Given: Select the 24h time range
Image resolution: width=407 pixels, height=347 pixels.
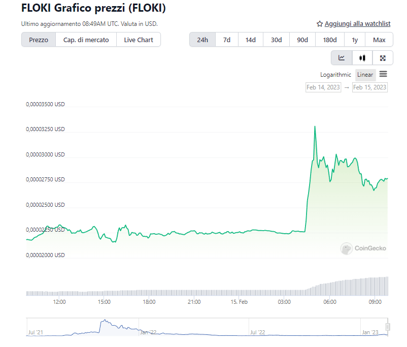Looking at the screenshot, I should 202,40.
